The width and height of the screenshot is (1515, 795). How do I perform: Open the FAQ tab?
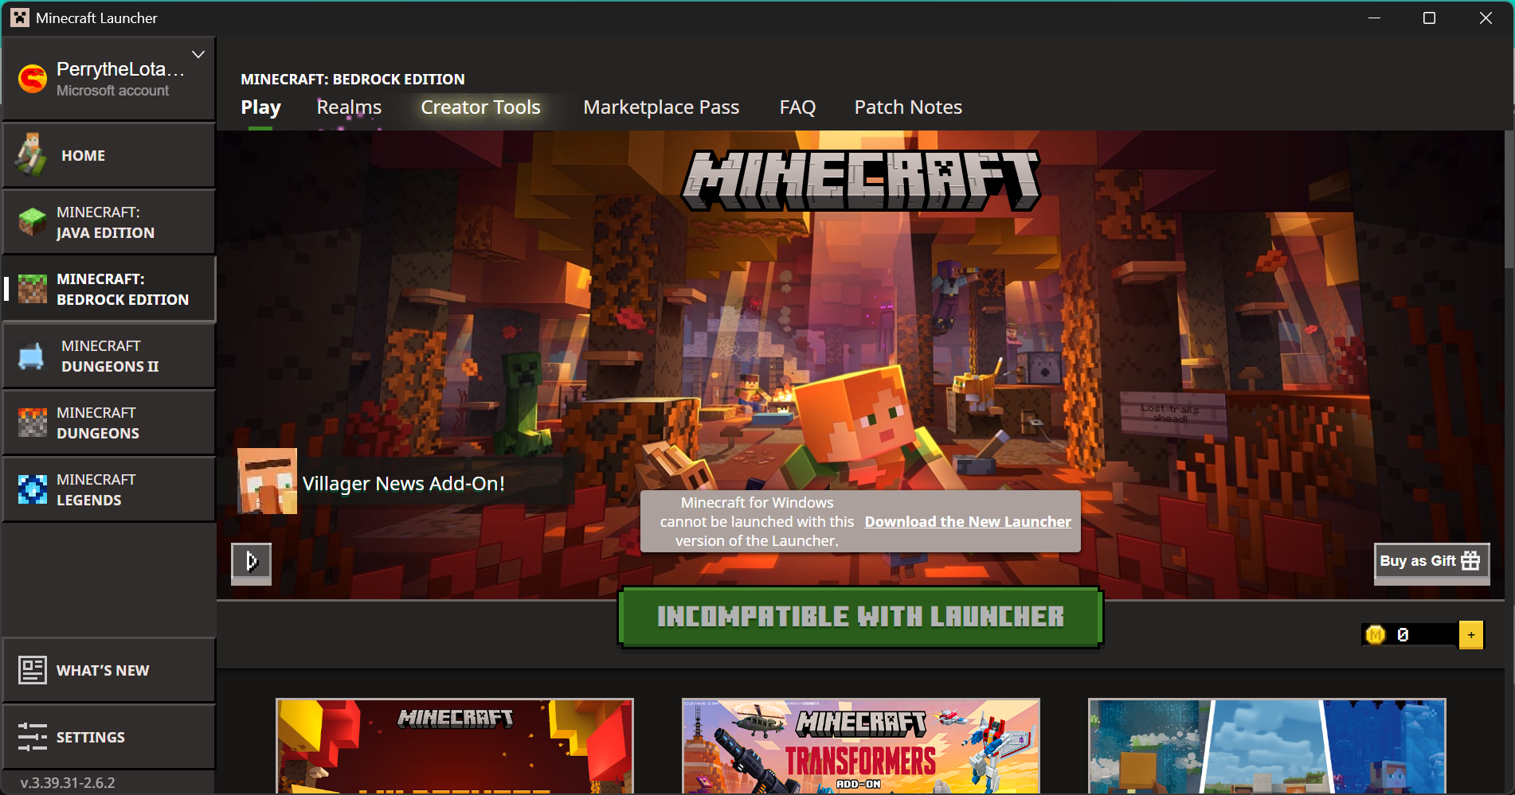point(797,107)
